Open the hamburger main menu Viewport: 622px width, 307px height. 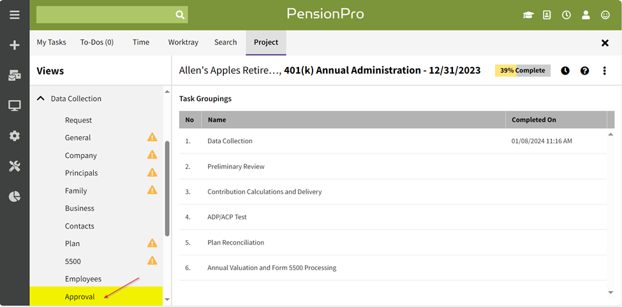pyautogui.click(x=15, y=15)
